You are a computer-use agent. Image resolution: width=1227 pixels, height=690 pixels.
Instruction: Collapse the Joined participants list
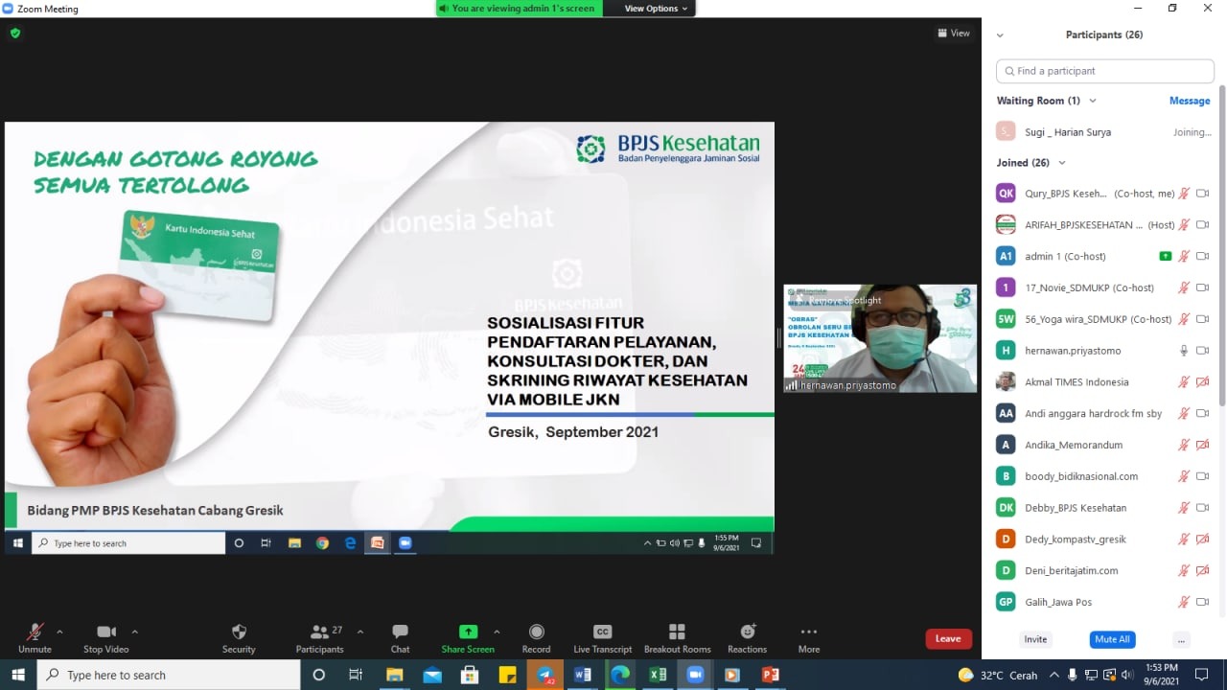click(1062, 162)
